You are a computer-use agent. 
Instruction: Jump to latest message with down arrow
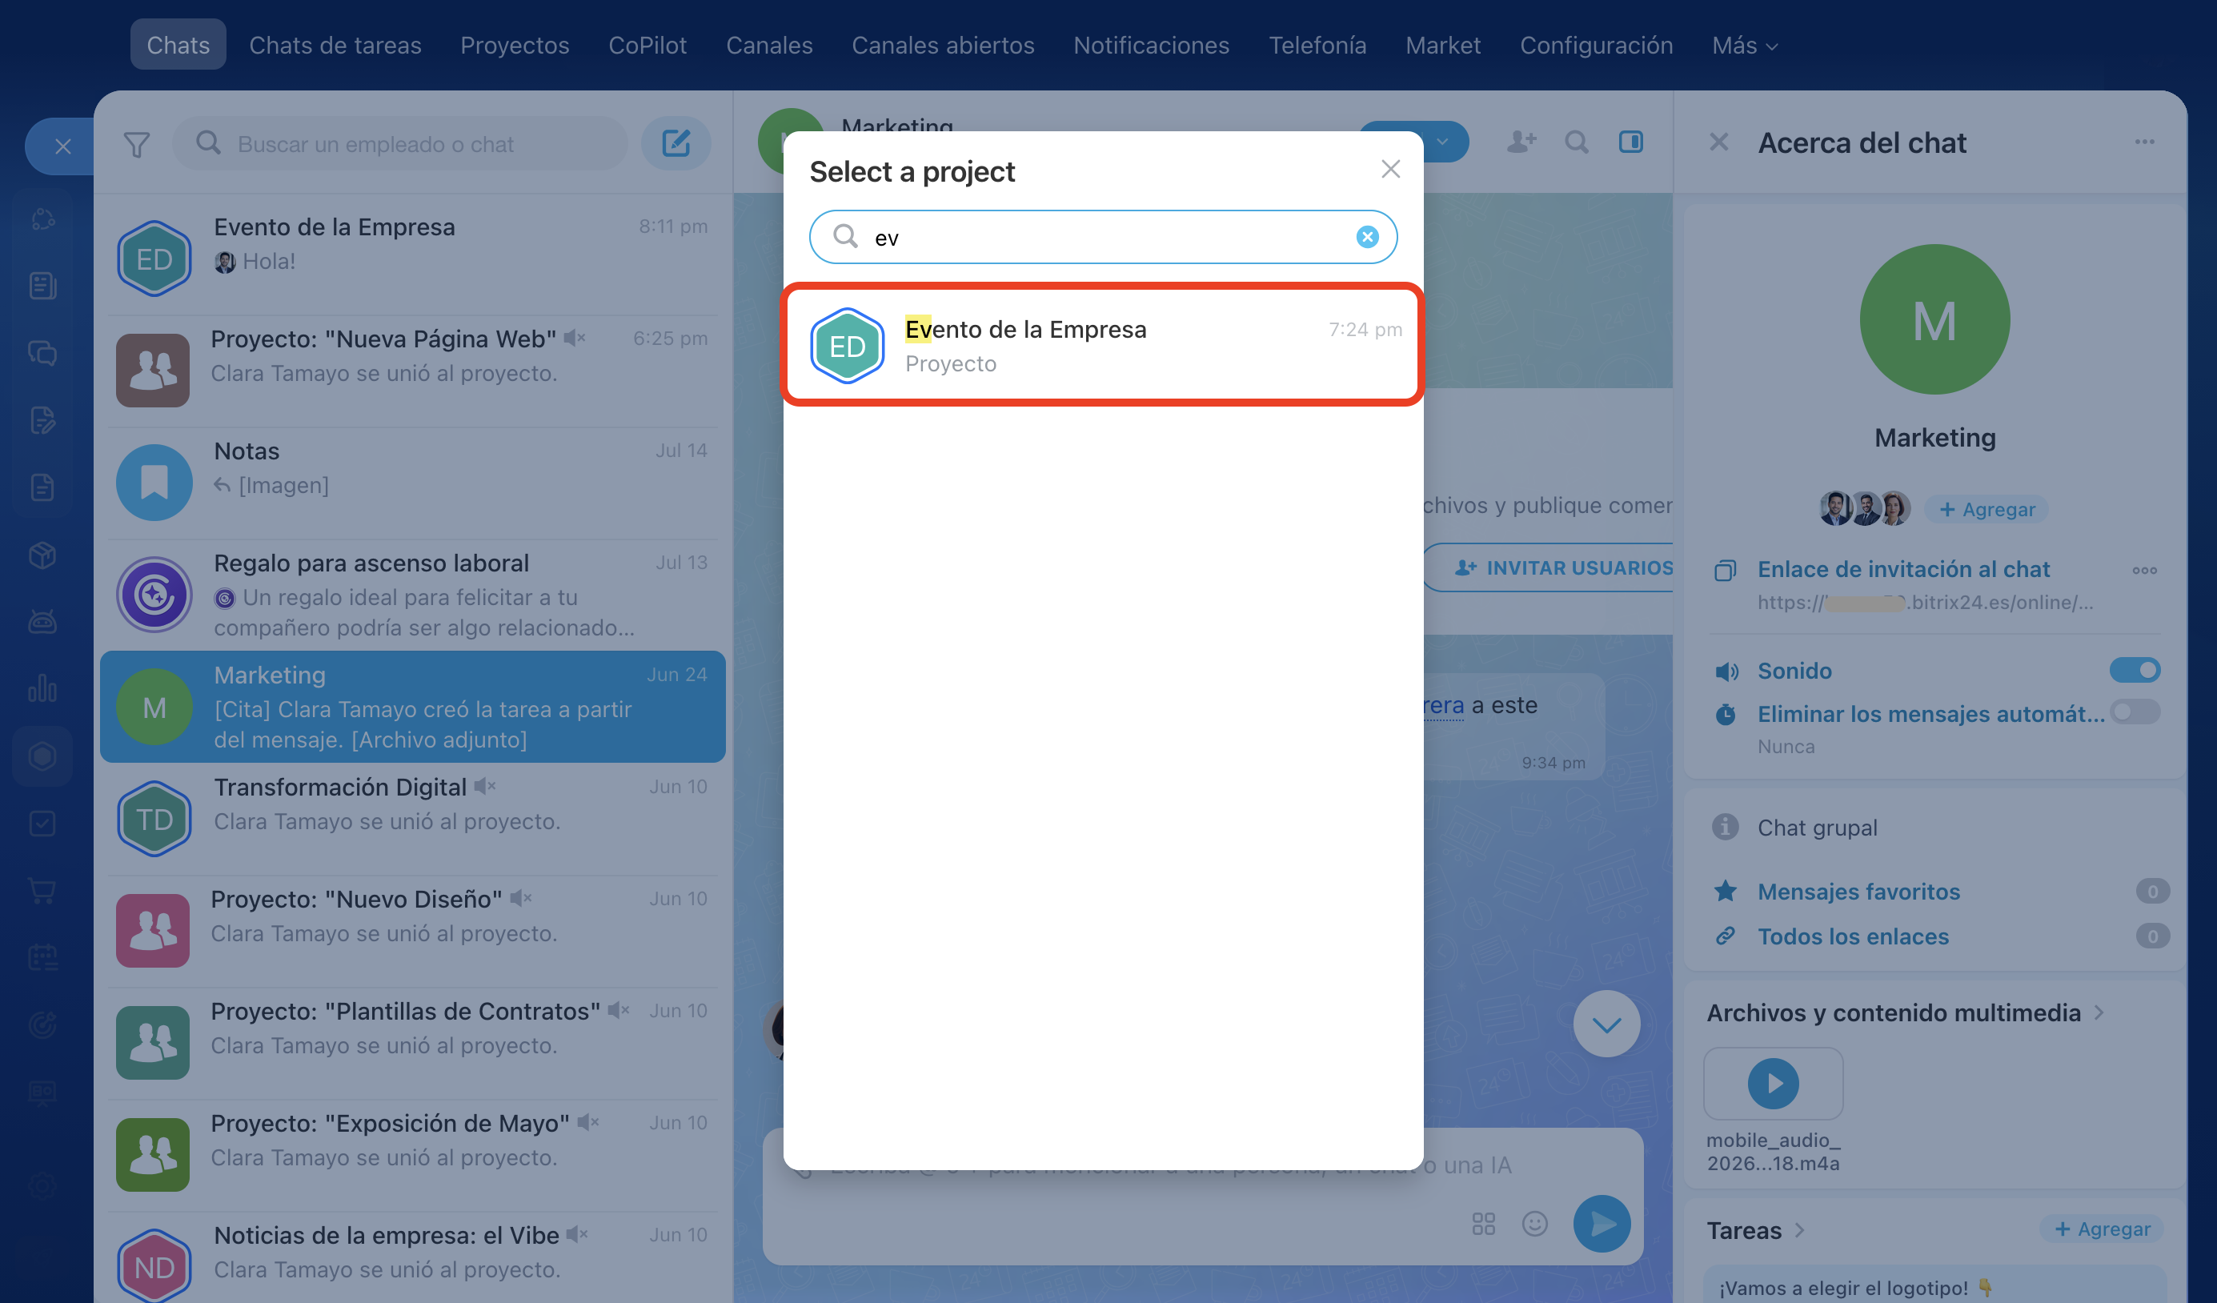coord(1606,1024)
